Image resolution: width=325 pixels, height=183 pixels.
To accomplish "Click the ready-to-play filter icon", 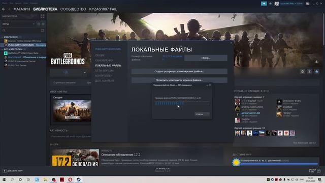I will coord(43,24).
